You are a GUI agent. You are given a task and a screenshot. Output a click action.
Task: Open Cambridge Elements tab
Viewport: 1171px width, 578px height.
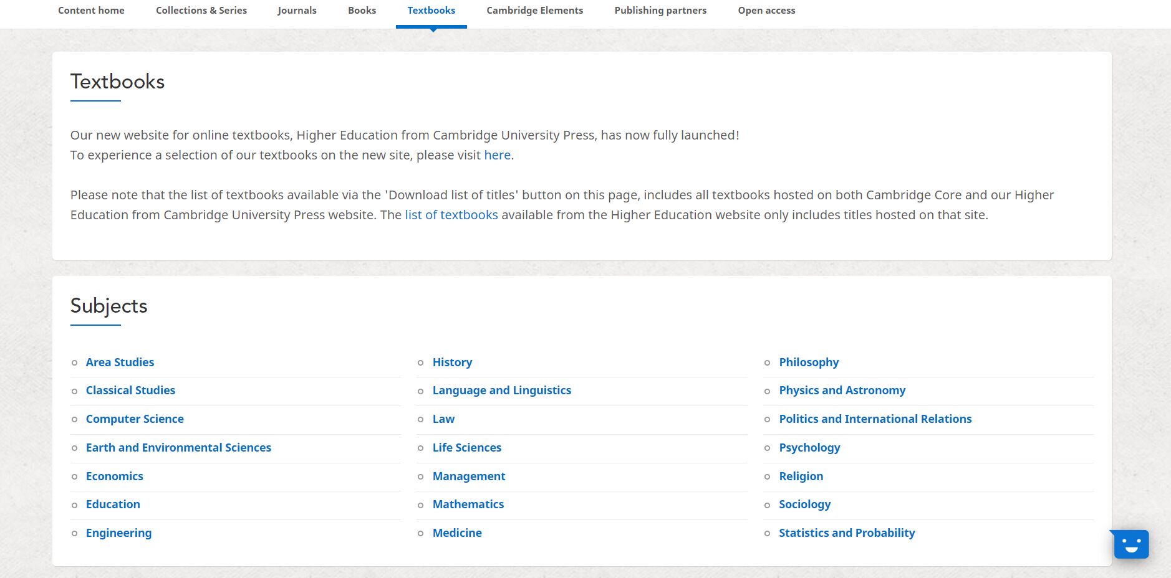point(535,11)
